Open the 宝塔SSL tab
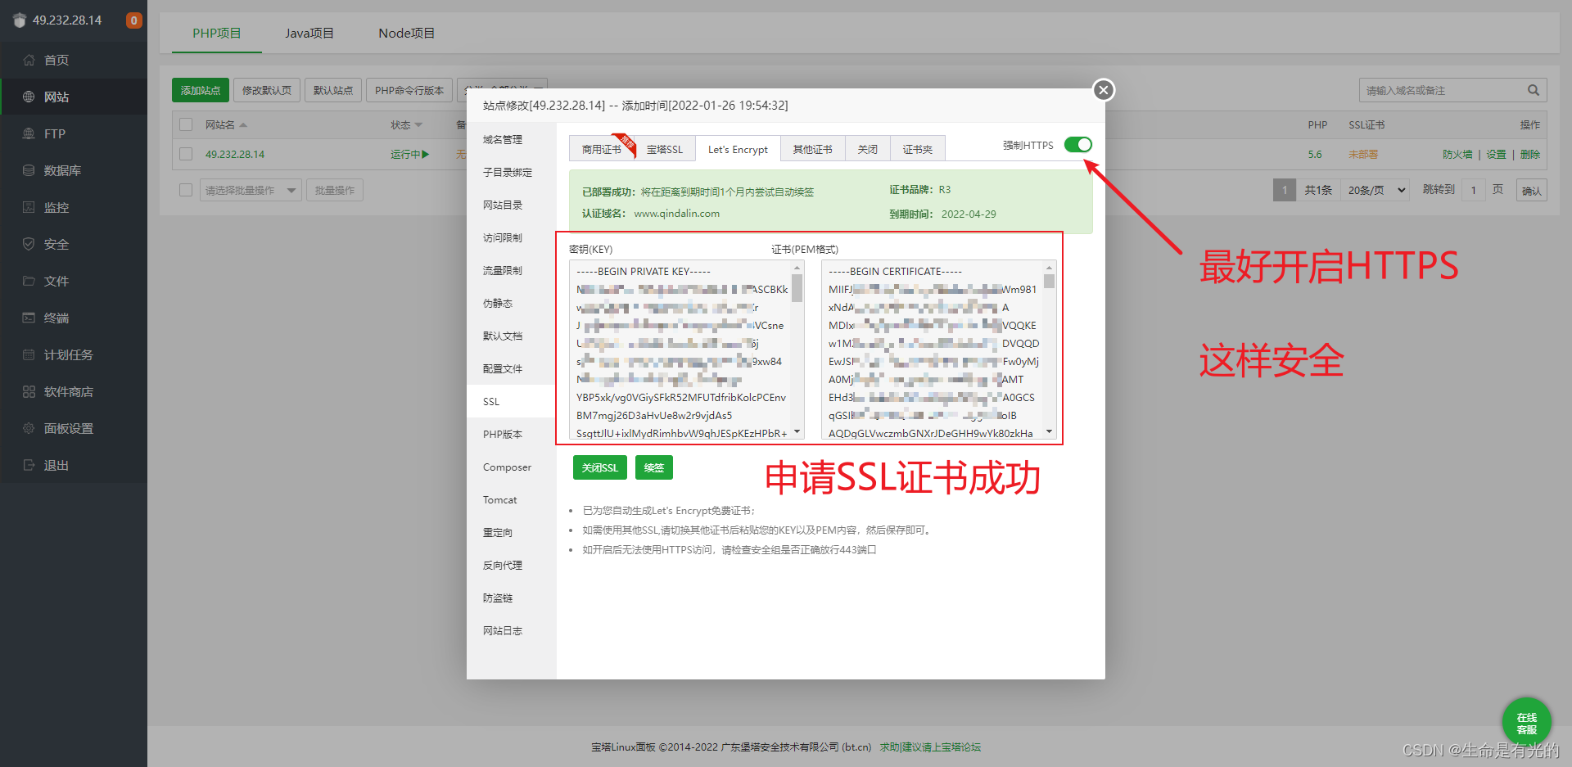 [665, 149]
